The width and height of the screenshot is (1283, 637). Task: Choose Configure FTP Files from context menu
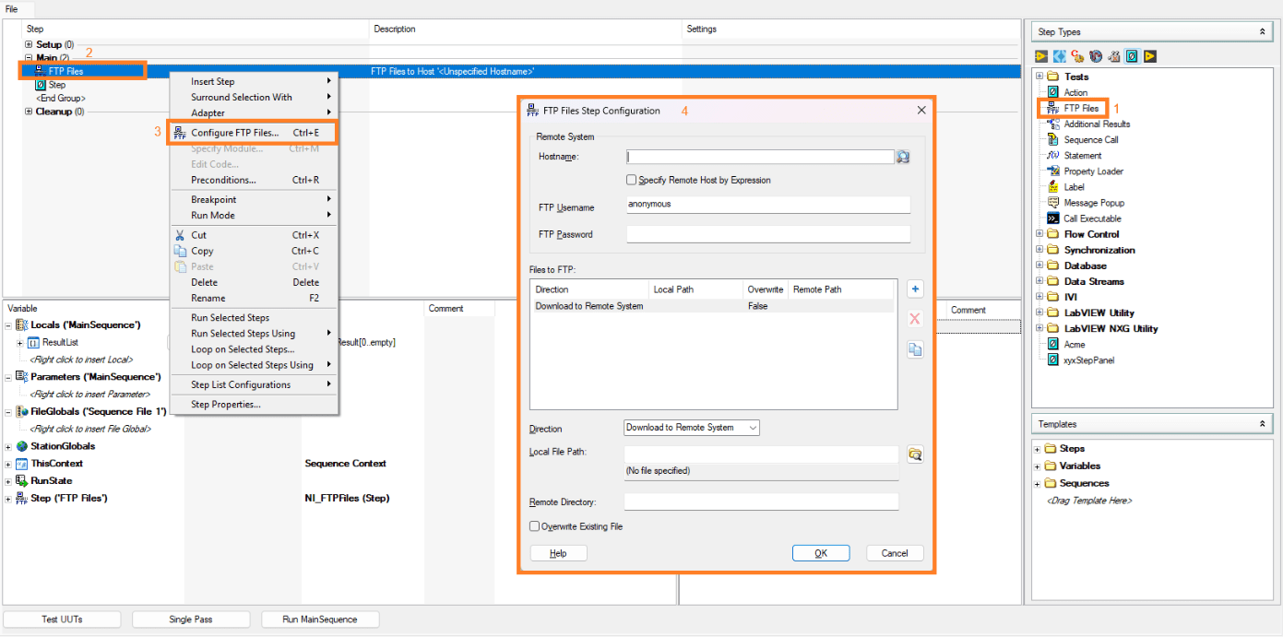coord(254,133)
